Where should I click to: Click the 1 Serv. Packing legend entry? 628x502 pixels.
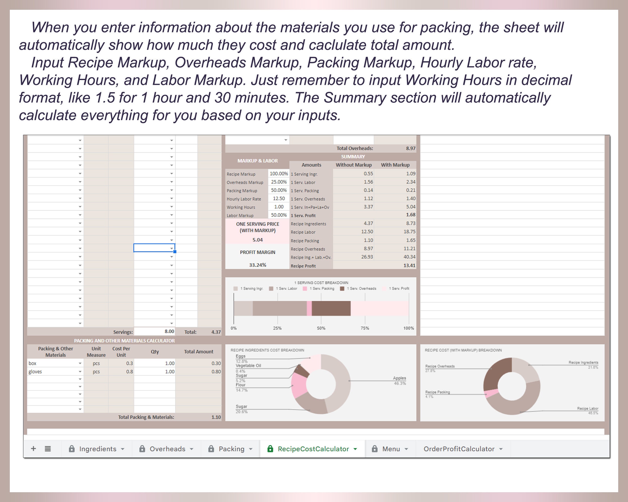coord(322,288)
